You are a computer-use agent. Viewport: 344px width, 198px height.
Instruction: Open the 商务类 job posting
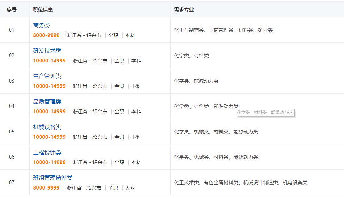(x=42, y=25)
